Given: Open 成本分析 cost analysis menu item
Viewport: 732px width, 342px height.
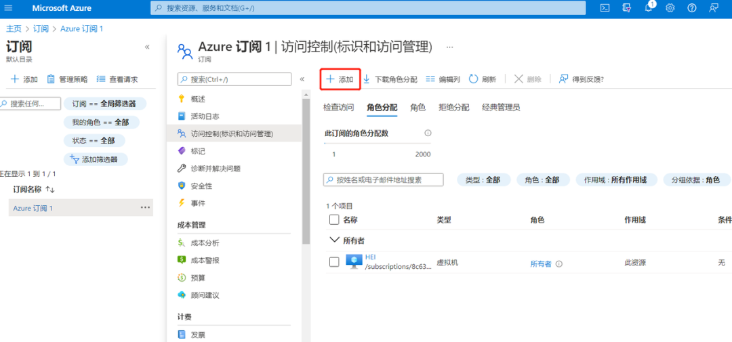Looking at the screenshot, I should coord(199,243).
